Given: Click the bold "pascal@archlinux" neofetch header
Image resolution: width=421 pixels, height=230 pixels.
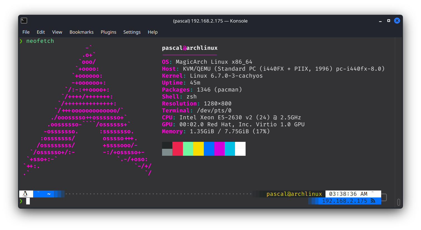Looking at the screenshot, I should (190, 48).
